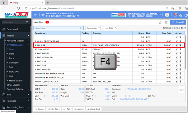
Task: Click the F6 Old Rates button
Action: pos(54,109)
